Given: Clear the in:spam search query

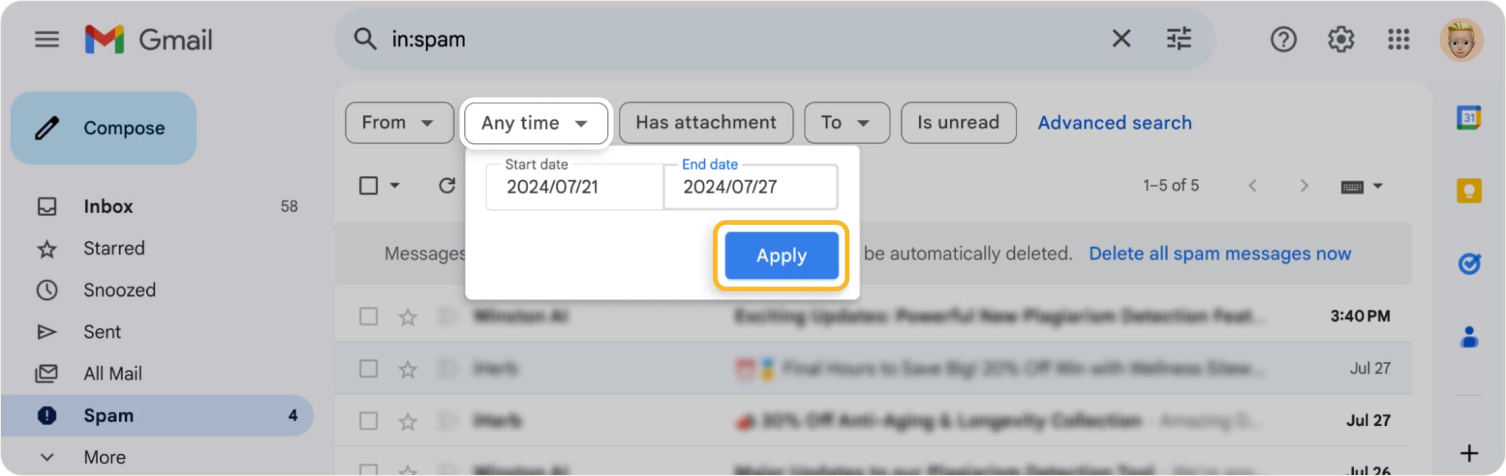Looking at the screenshot, I should [x=1121, y=39].
